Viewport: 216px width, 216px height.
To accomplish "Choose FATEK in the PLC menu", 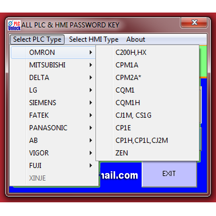I will click(x=39, y=115).
